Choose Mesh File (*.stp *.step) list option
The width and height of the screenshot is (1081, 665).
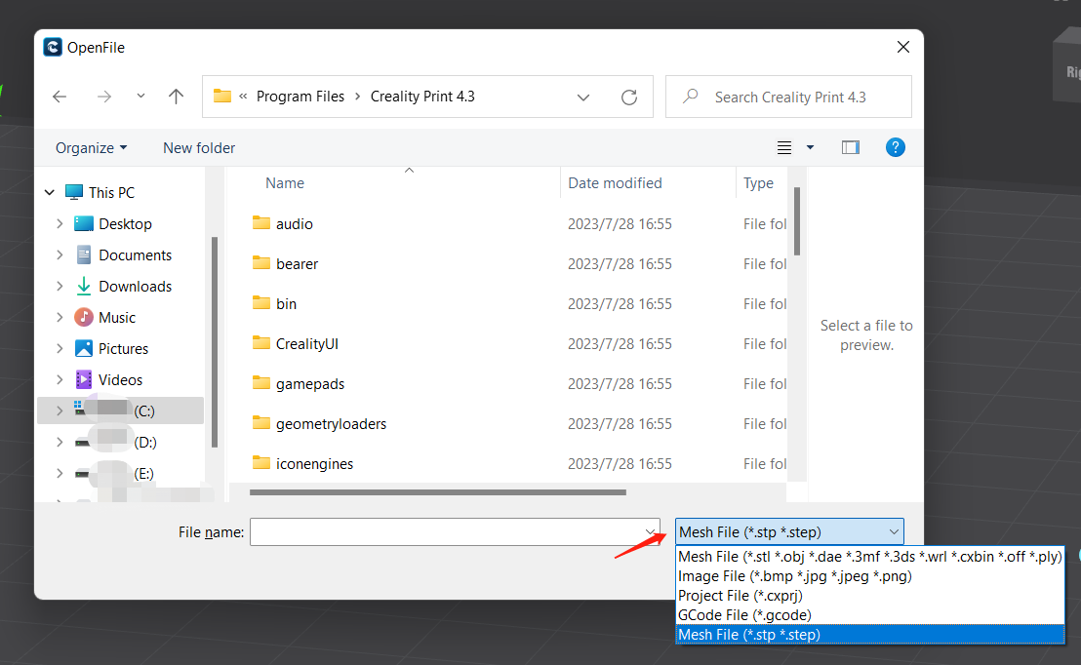click(x=870, y=635)
